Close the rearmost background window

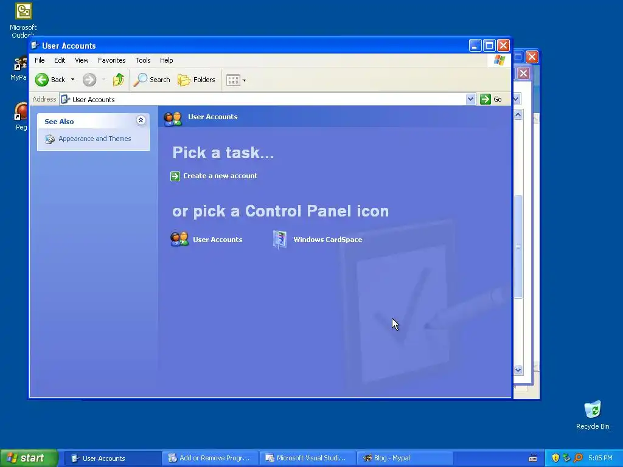[x=532, y=57]
